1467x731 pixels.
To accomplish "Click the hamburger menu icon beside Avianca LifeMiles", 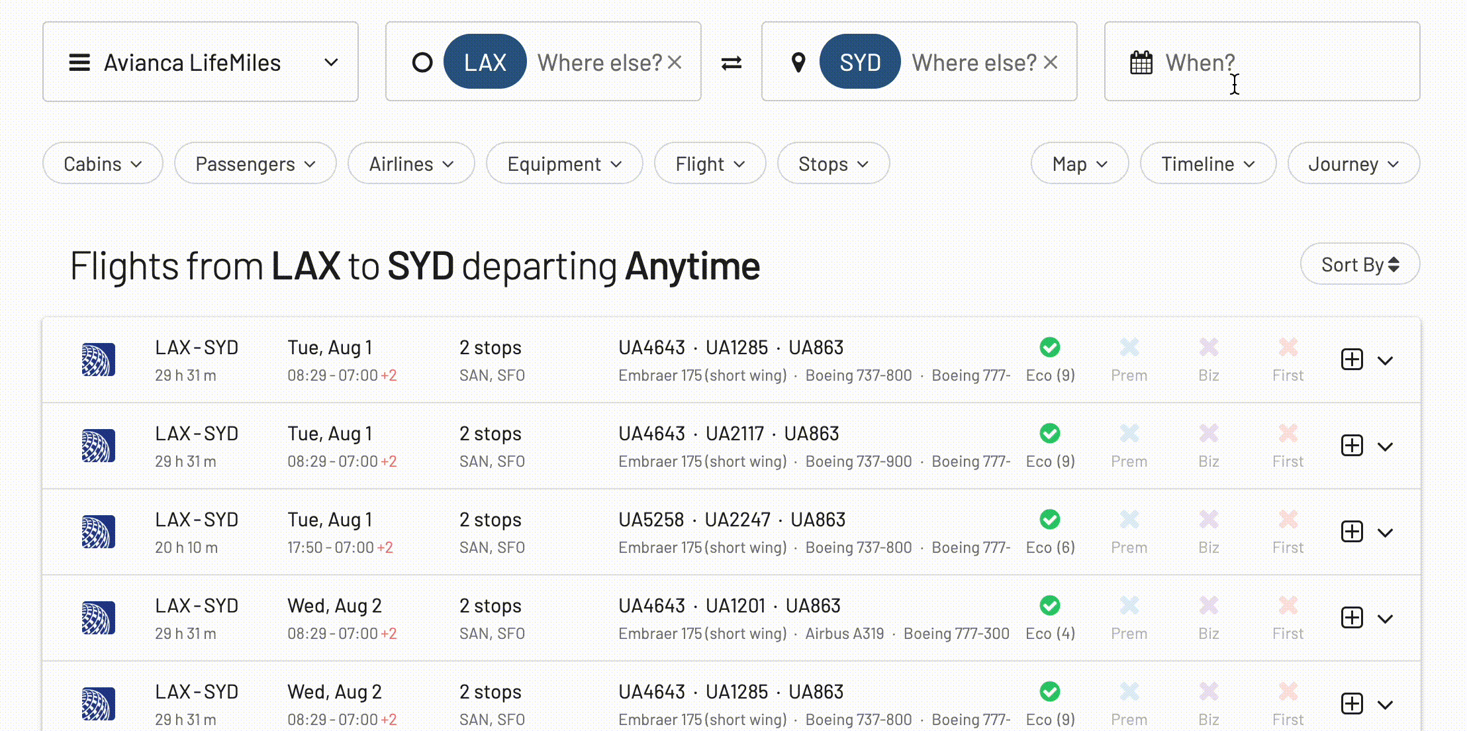I will (79, 63).
